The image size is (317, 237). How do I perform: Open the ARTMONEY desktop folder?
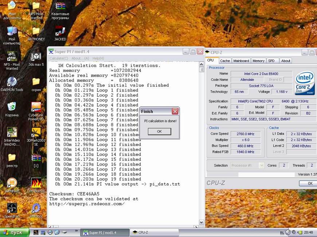(x=36, y=32)
